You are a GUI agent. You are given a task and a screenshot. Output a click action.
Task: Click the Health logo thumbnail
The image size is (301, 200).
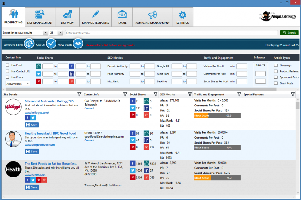[13, 169]
